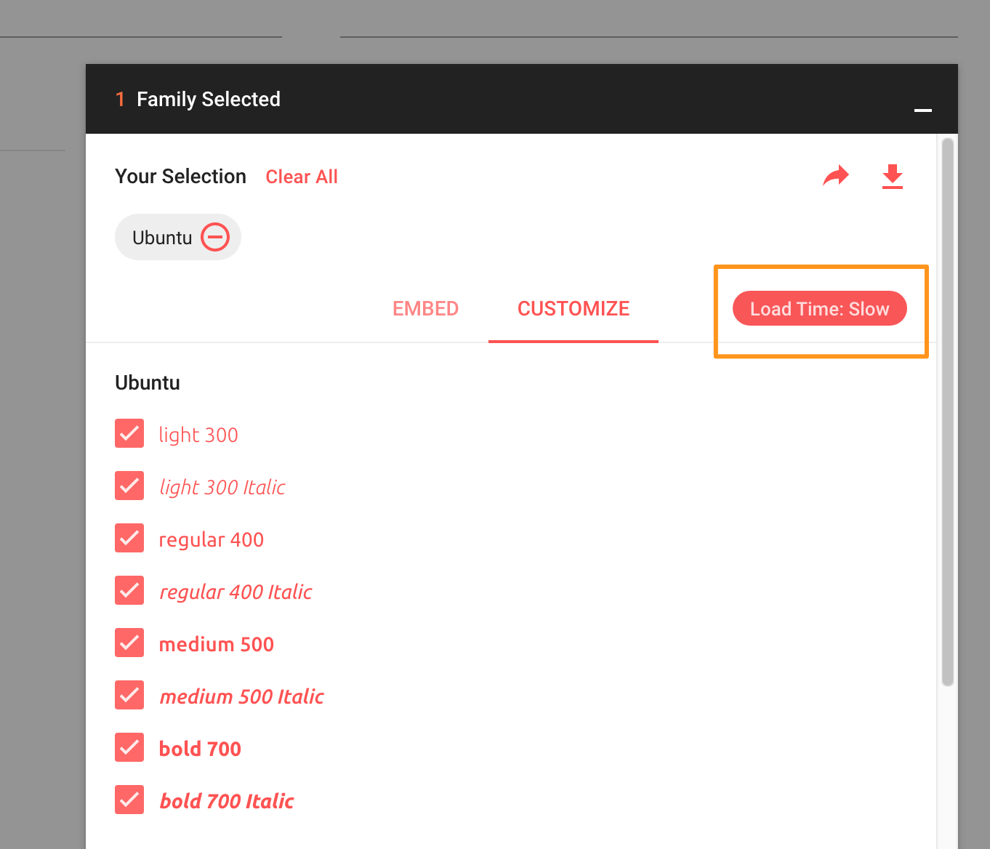990x849 pixels.
Task: Toggle the regular 400 checkbox
Action: tap(129, 538)
